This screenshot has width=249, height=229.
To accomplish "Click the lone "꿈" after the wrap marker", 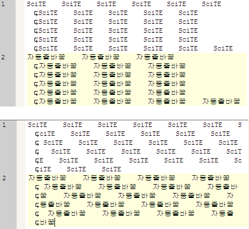I will click(x=43, y=196).
